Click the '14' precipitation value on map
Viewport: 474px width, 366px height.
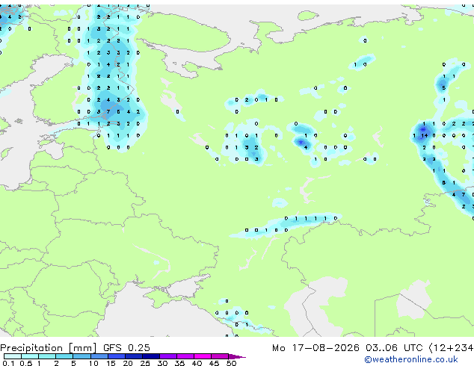click(x=425, y=136)
